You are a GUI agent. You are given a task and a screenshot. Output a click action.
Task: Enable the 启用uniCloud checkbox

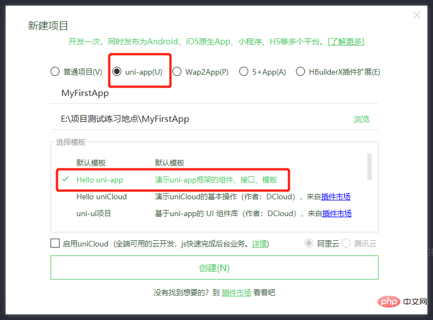(55, 243)
